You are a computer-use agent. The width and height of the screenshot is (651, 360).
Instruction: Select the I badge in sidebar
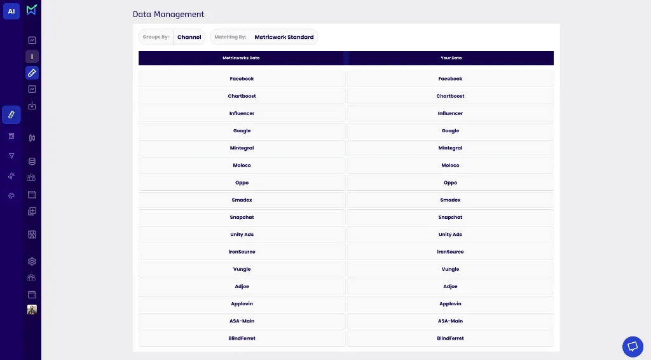pyautogui.click(x=32, y=57)
